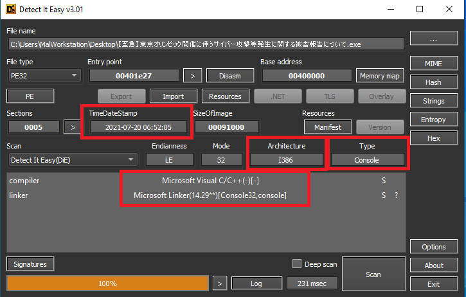This screenshot has width=466, height=297.
Task: Click the browse file "..." button
Action: pyautogui.click(x=433, y=39)
